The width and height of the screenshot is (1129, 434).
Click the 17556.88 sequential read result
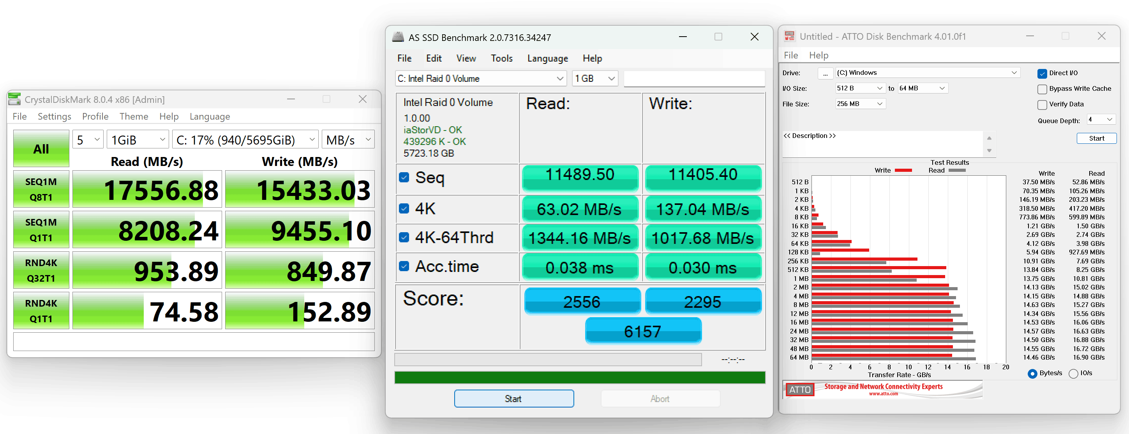click(x=147, y=189)
